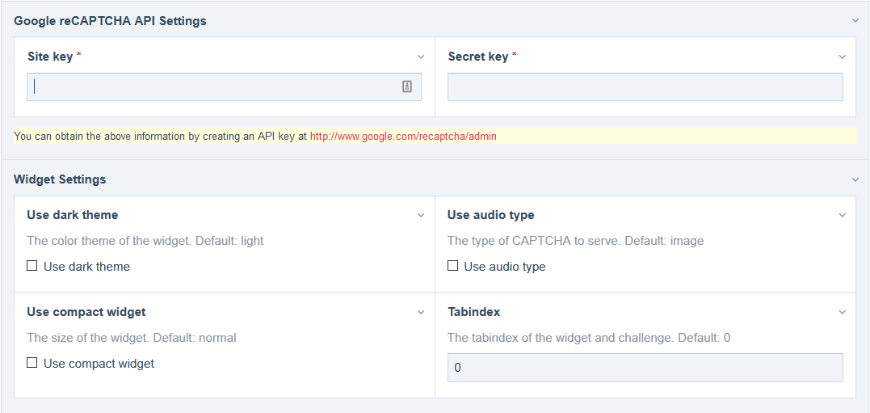Click the Tabindex value input field

pyautogui.click(x=645, y=368)
